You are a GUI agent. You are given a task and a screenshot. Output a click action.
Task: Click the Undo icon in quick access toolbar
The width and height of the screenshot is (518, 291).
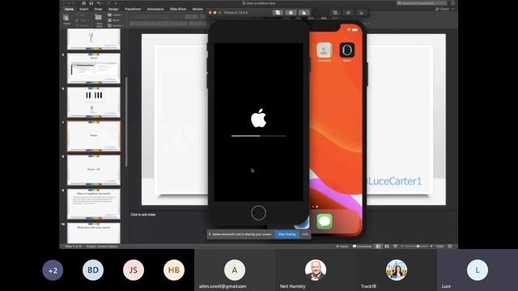pos(99,3)
